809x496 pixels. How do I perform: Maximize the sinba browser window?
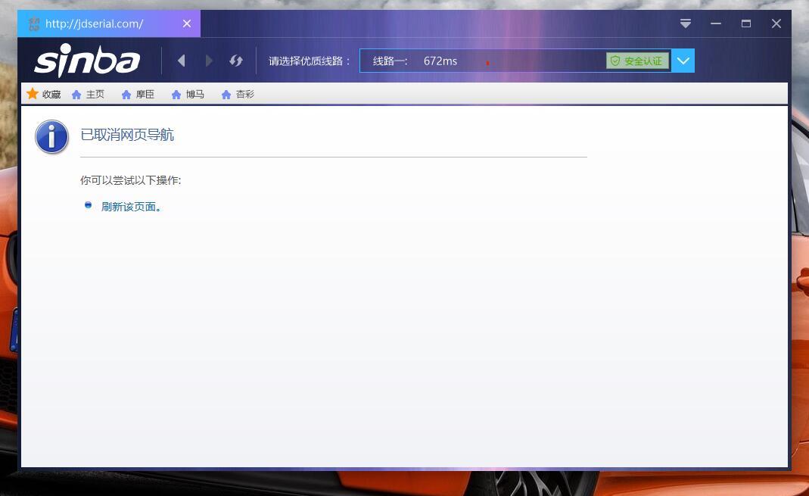coord(746,23)
